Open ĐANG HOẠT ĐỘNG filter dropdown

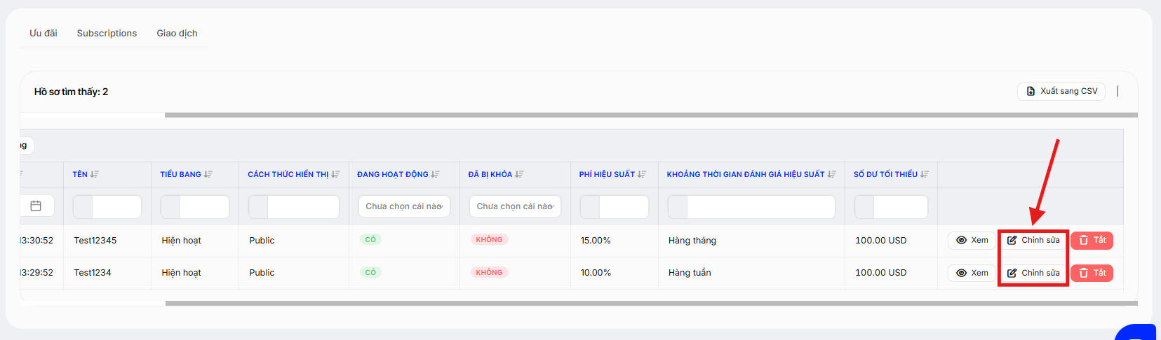tap(404, 206)
